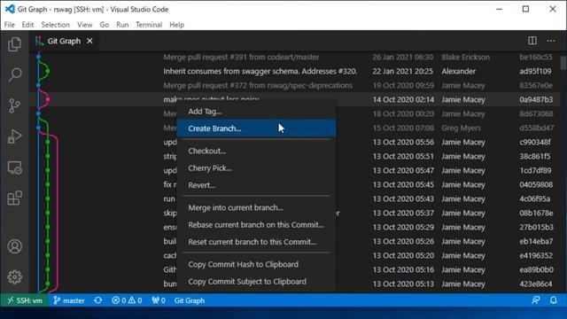The image size is (567, 319).
Task: Open the editor More Actions ellipsis
Action: (551, 41)
